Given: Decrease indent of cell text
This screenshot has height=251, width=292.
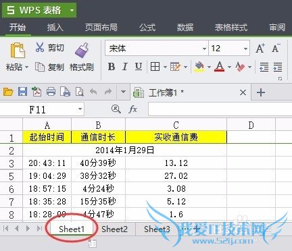Looking at the screenshot, I should (x=264, y=67).
